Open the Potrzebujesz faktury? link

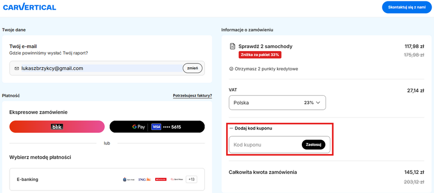pos(192,96)
